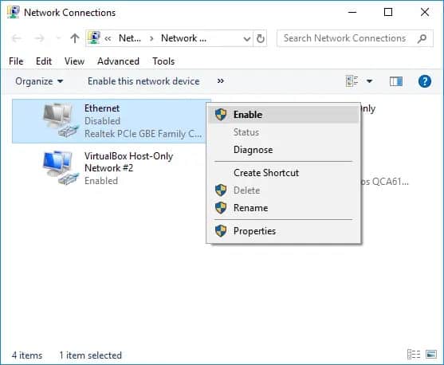Image resolution: width=444 pixels, height=365 pixels.
Task: Show more toolbar commands chevron
Action: (220, 81)
